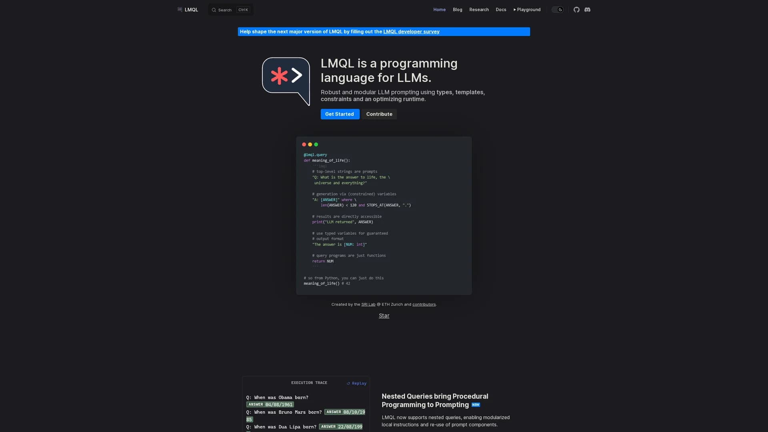Click 'LMQL is a programming language' headline
The width and height of the screenshot is (768, 432).
coord(389,70)
